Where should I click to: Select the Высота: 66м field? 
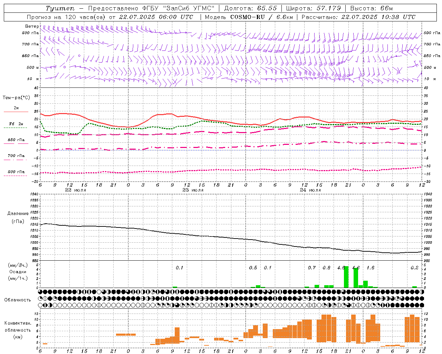pyautogui.click(x=371, y=9)
